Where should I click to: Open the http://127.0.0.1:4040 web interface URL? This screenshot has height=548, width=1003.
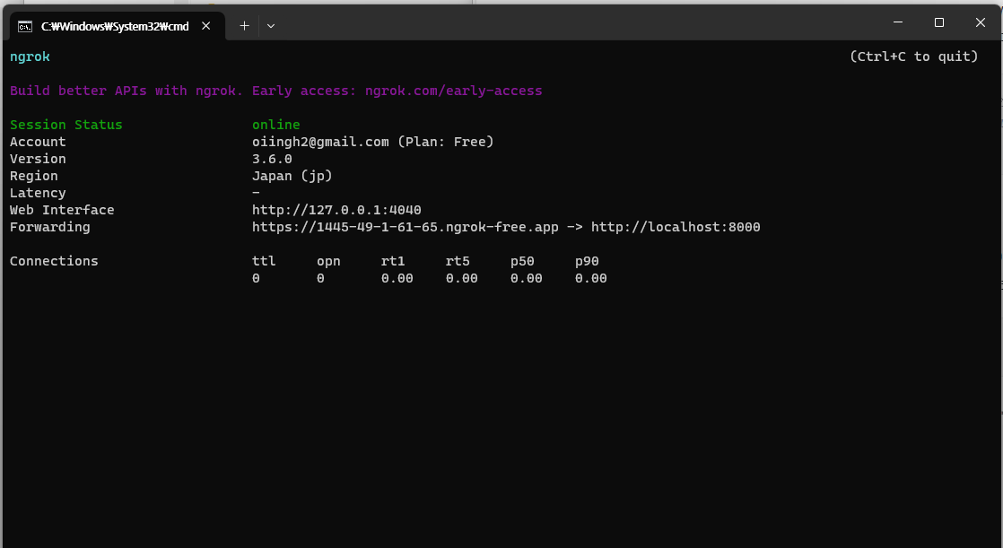pyautogui.click(x=336, y=210)
